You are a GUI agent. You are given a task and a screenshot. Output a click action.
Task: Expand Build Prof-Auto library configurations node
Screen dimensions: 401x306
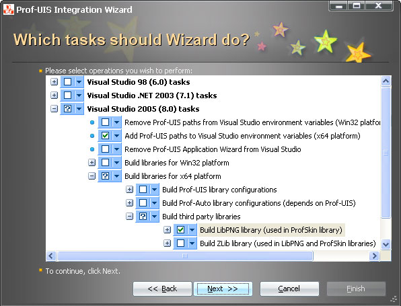pyautogui.click(x=129, y=203)
